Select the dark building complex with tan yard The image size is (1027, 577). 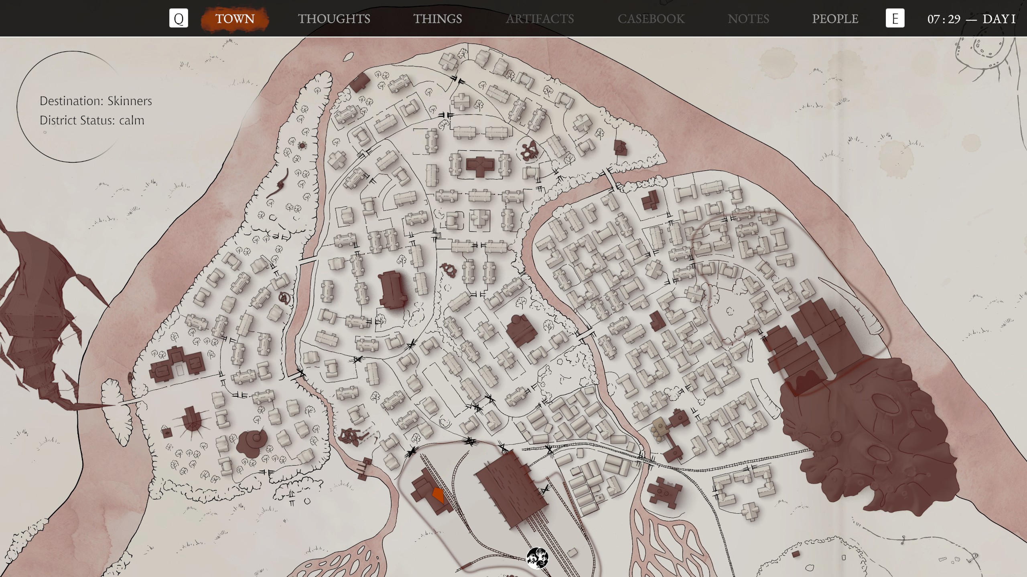(670, 435)
